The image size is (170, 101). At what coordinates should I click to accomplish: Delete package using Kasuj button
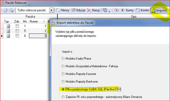pos(93,10)
